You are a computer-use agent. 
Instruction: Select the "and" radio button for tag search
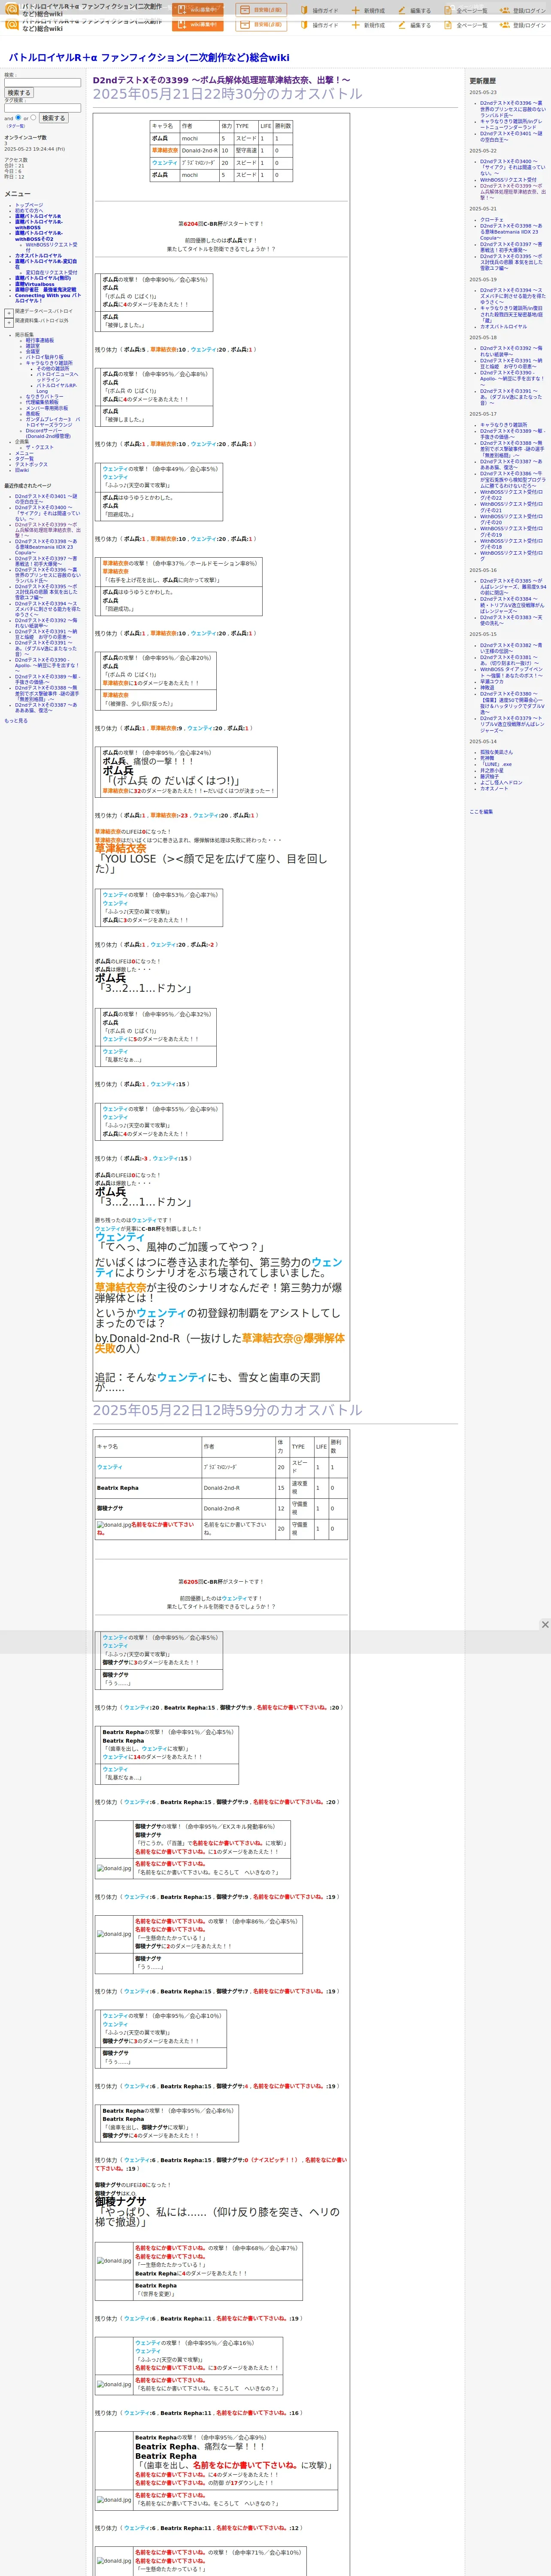(x=18, y=118)
